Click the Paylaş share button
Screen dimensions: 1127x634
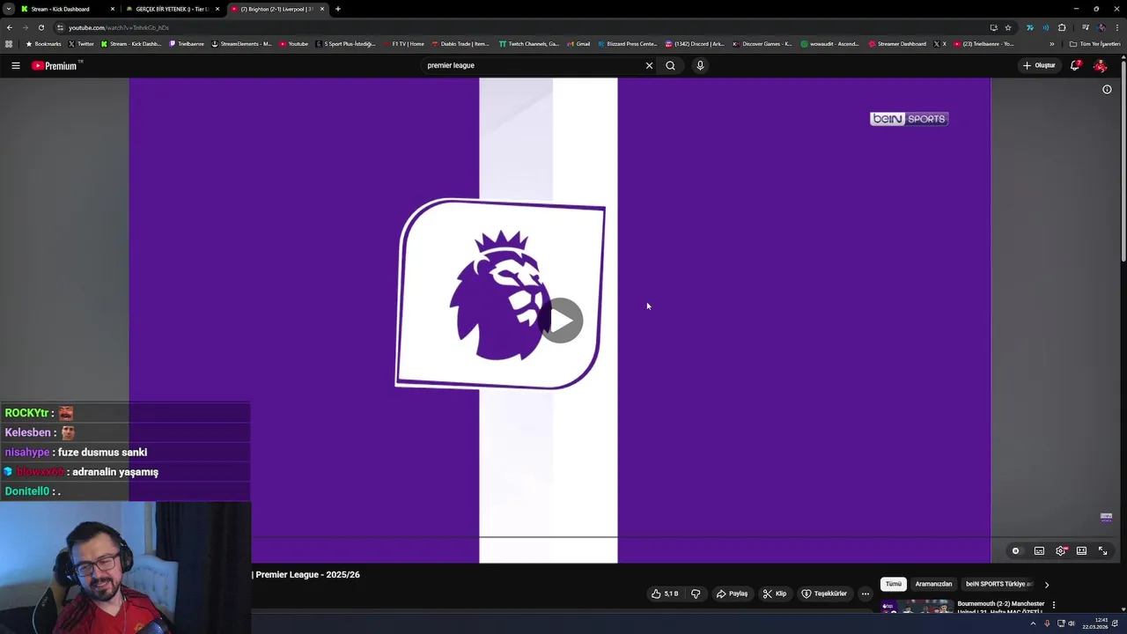[x=732, y=593]
